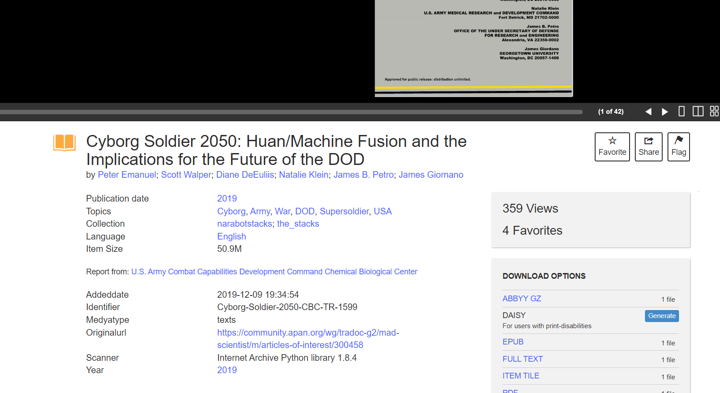Screen dimensions: 720x393
Task: Download the EPUB file
Action: click(x=513, y=342)
